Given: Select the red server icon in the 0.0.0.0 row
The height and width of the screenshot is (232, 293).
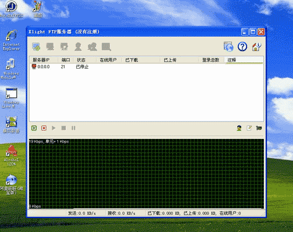Looking at the screenshot, I should click(x=34, y=67).
